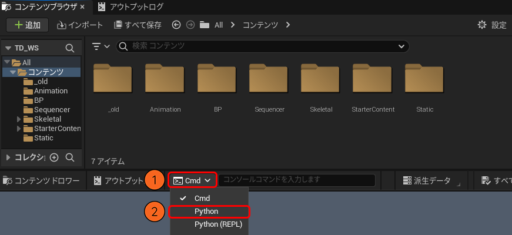Expand the Skeletal tree node arrow
512x235 pixels.
point(19,119)
